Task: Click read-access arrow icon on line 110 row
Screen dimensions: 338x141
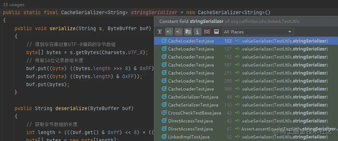Action: pos(238,105)
